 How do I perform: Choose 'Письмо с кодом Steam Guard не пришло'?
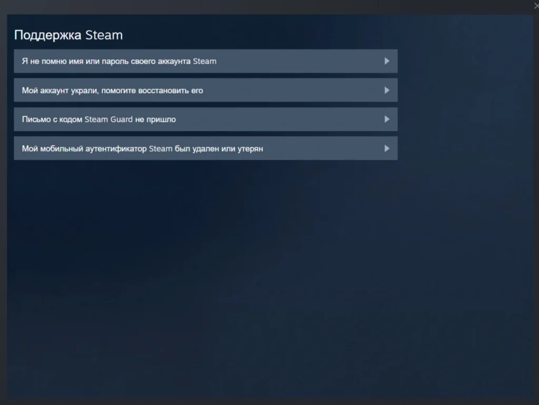click(99, 119)
